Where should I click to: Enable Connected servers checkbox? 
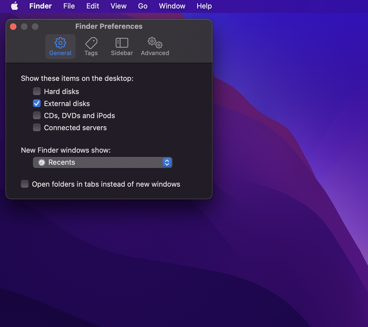coord(37,127)
